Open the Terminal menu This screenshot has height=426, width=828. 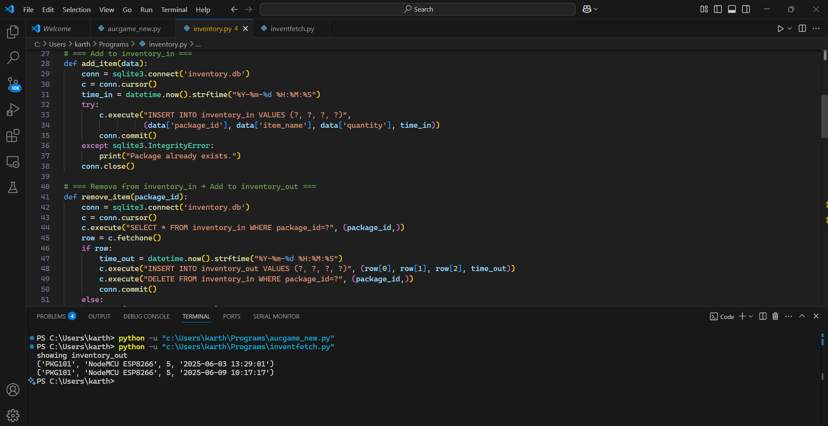[x=173, y=9]
